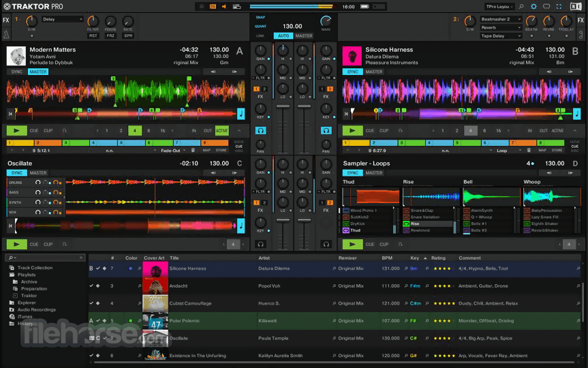The height and width of the screenshot is (368, 588).
Task: Toggle Deck D headphone cue button
Action: (x=326, y=244)
